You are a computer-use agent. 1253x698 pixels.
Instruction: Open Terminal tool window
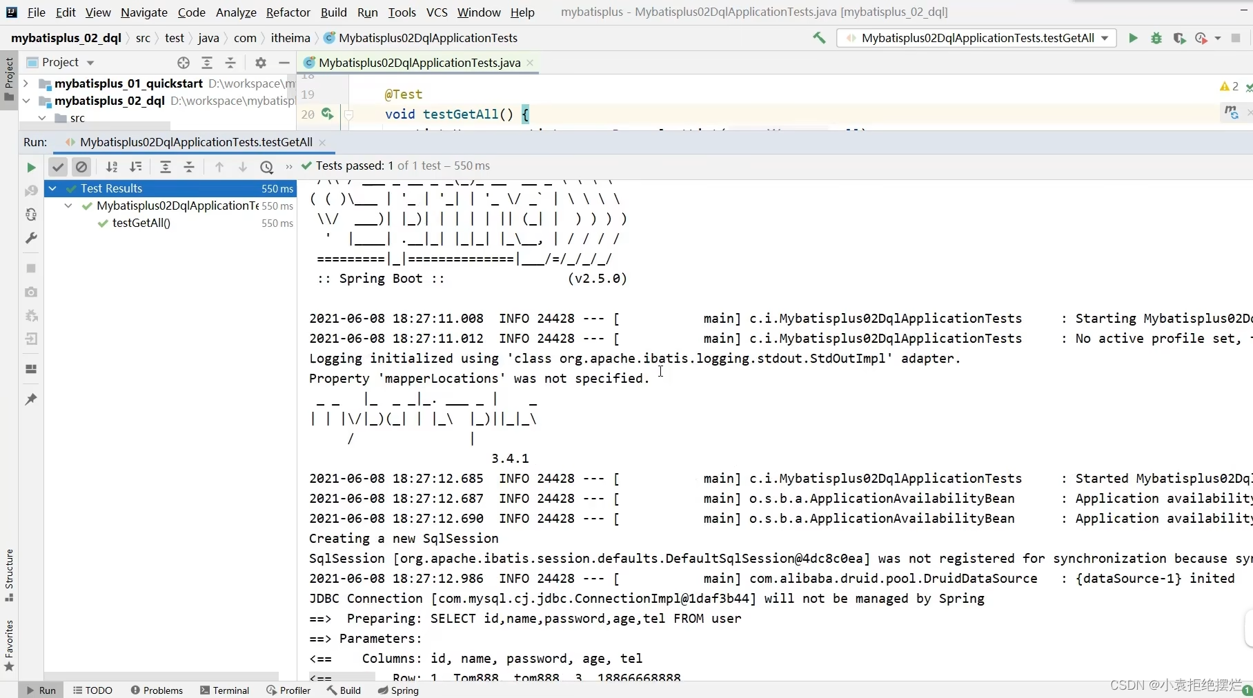pyautogui.click(x=224, y=690)
